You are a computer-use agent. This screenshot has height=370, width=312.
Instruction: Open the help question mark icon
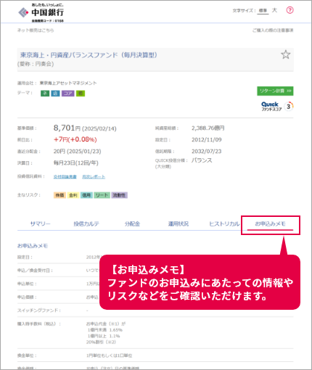290,10
